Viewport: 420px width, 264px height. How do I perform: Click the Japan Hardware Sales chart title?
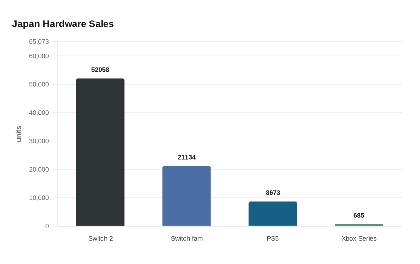point(63,24)
